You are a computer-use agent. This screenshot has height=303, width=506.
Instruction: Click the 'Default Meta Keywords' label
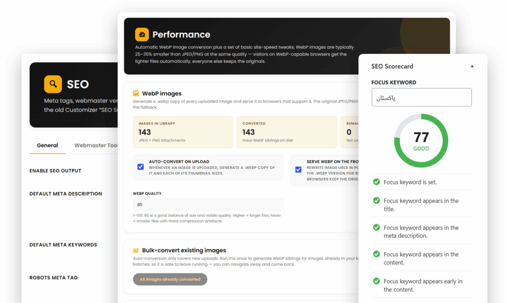63,245
